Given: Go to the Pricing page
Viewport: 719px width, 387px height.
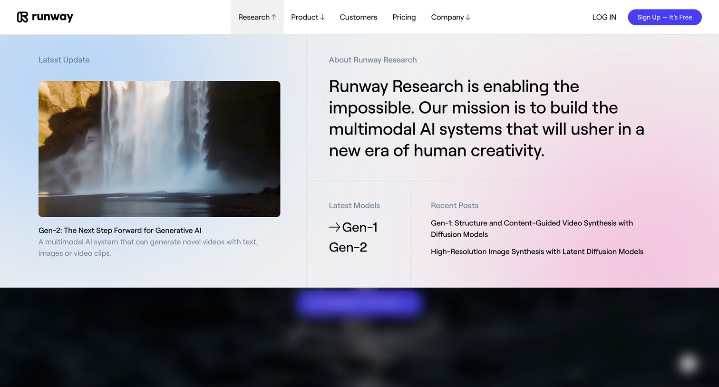Looking at the screenshot, I should tap(404, 17).
